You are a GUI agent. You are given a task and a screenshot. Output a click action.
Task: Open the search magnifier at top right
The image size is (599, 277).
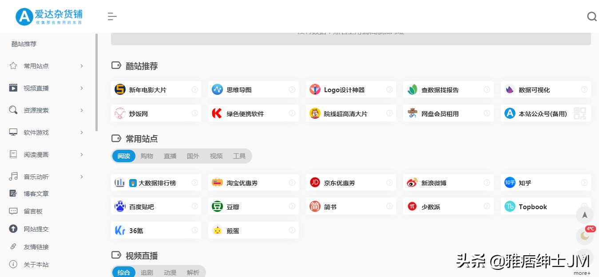pos(591,16)
